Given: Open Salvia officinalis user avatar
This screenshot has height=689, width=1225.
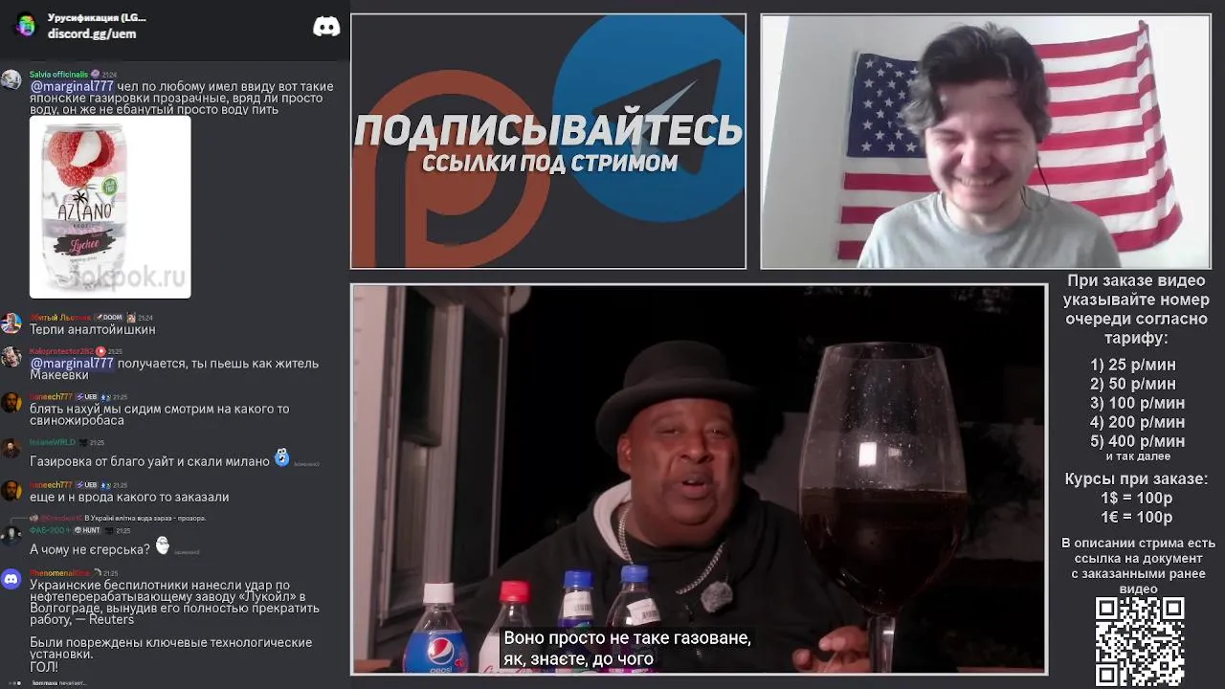Looking at the screenshot, I should coord(11,79).
